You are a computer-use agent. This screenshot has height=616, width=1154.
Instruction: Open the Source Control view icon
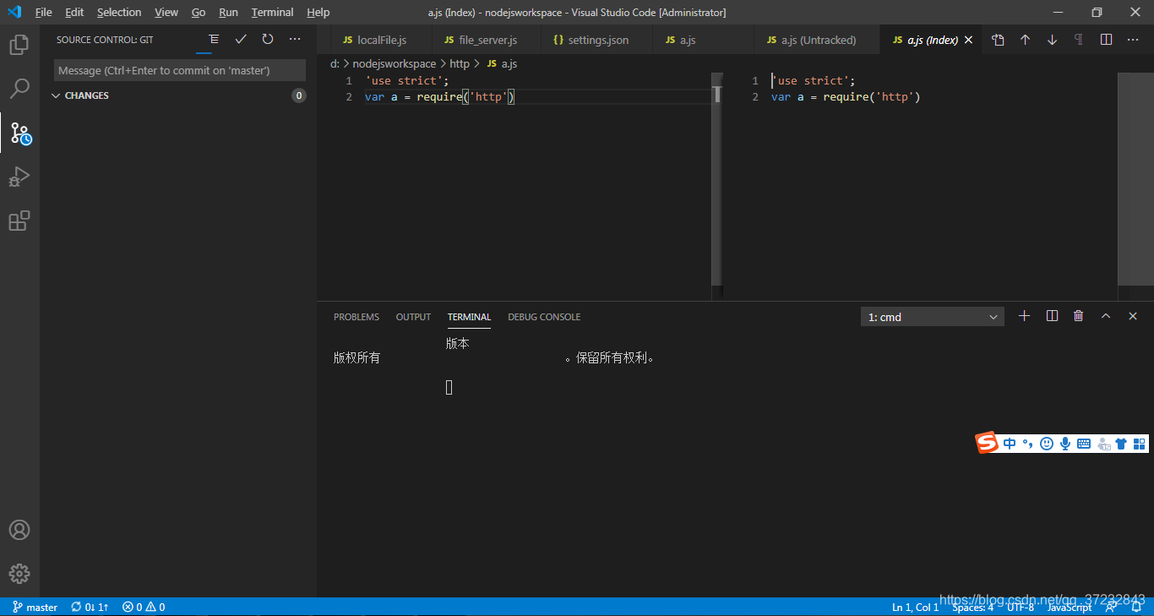tap(19, 133)
